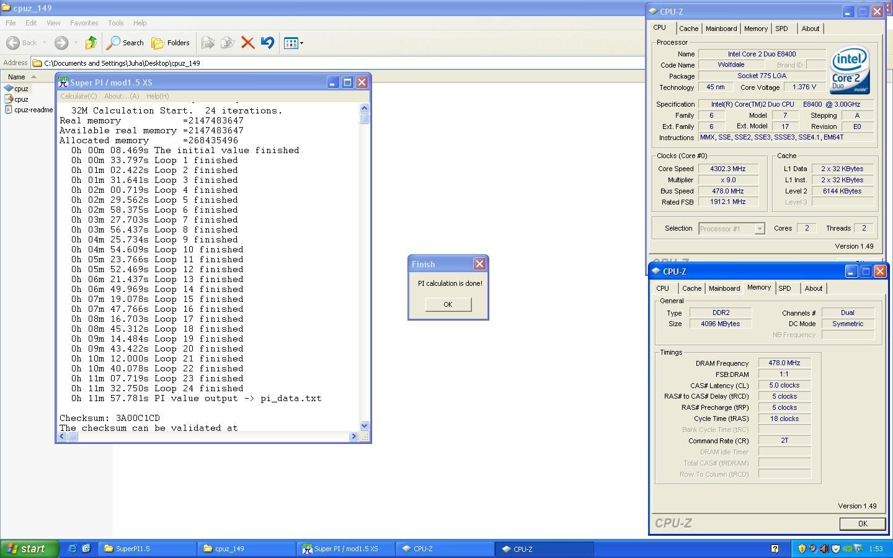Toggle the Folders pane button
Image resolution: width=893 pixels, height=558 pixels.
point(171,43)
